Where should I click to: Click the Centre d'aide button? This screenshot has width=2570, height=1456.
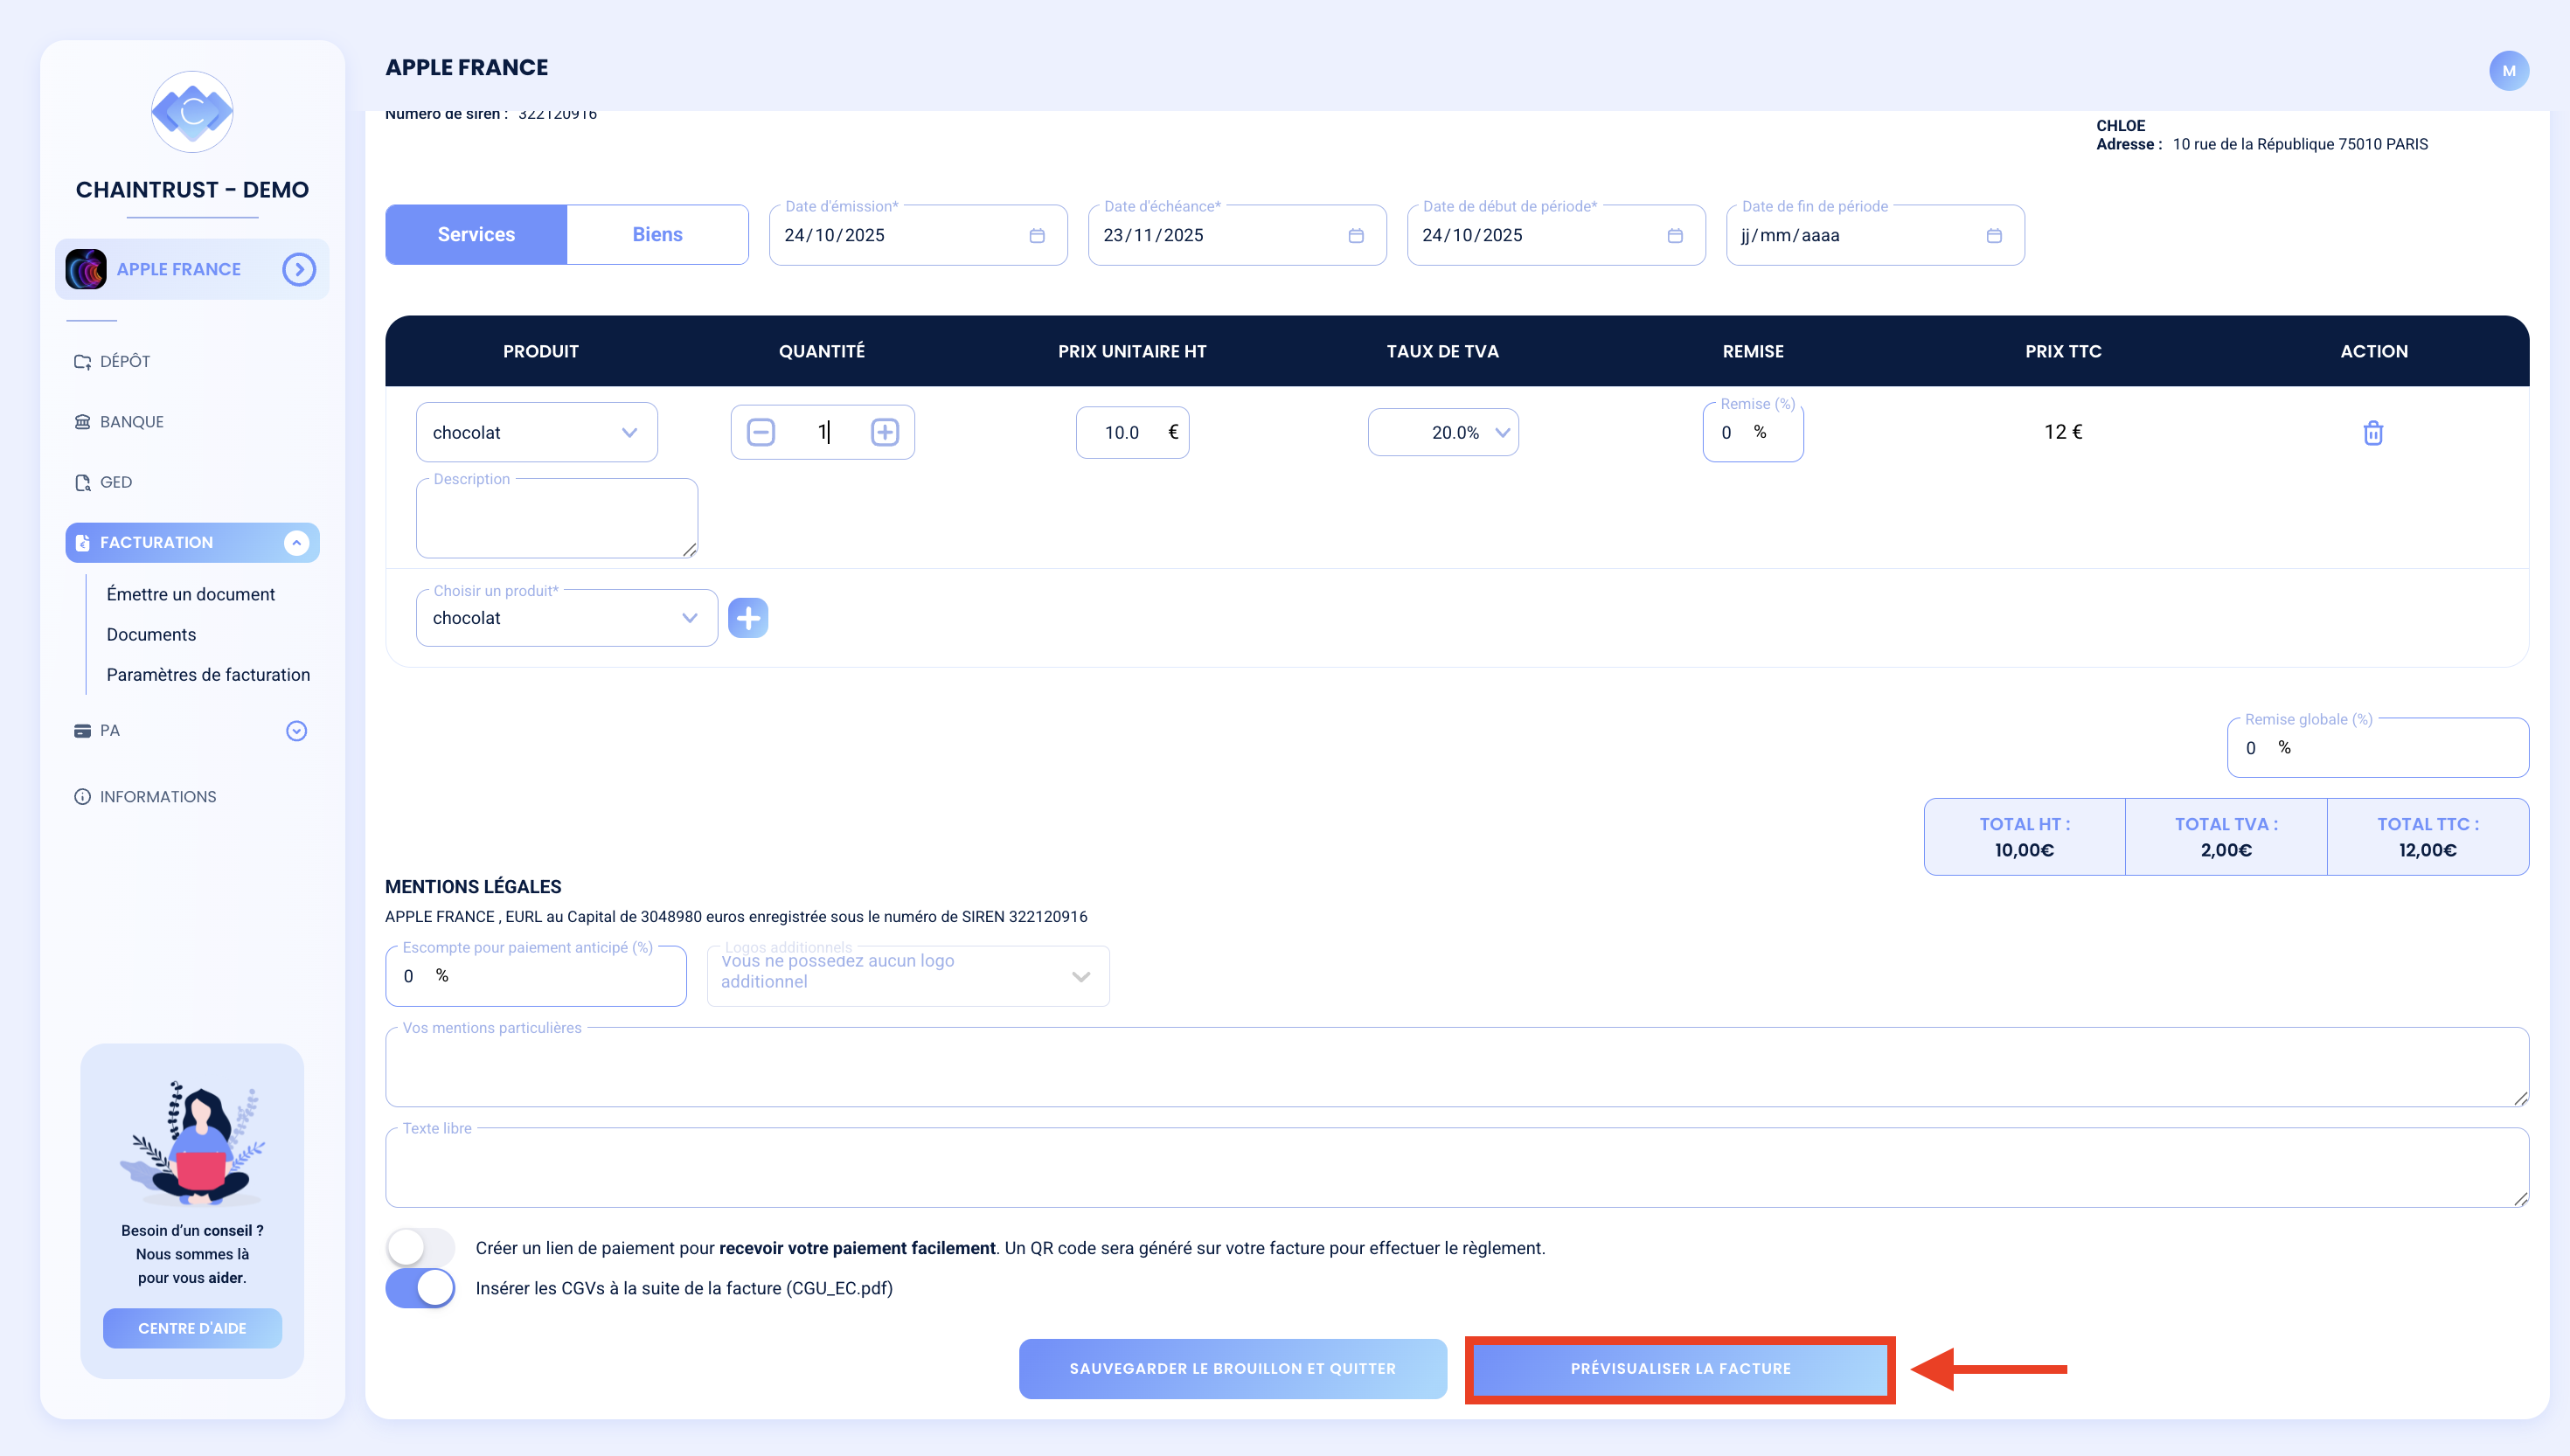tap(192, 1328)
